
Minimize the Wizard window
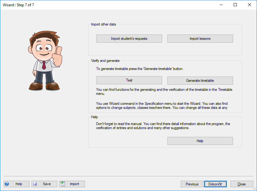pos(221,5)
